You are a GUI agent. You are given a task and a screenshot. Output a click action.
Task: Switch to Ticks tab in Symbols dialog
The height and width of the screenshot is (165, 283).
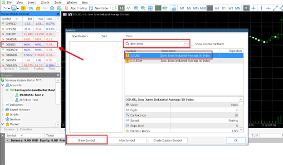pyautogui.click(x=129, y=36)
